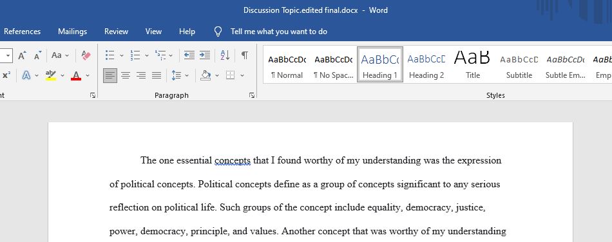Expand the borders dropdown arrow
Viewport: 612px width, 242px height.
242,75
